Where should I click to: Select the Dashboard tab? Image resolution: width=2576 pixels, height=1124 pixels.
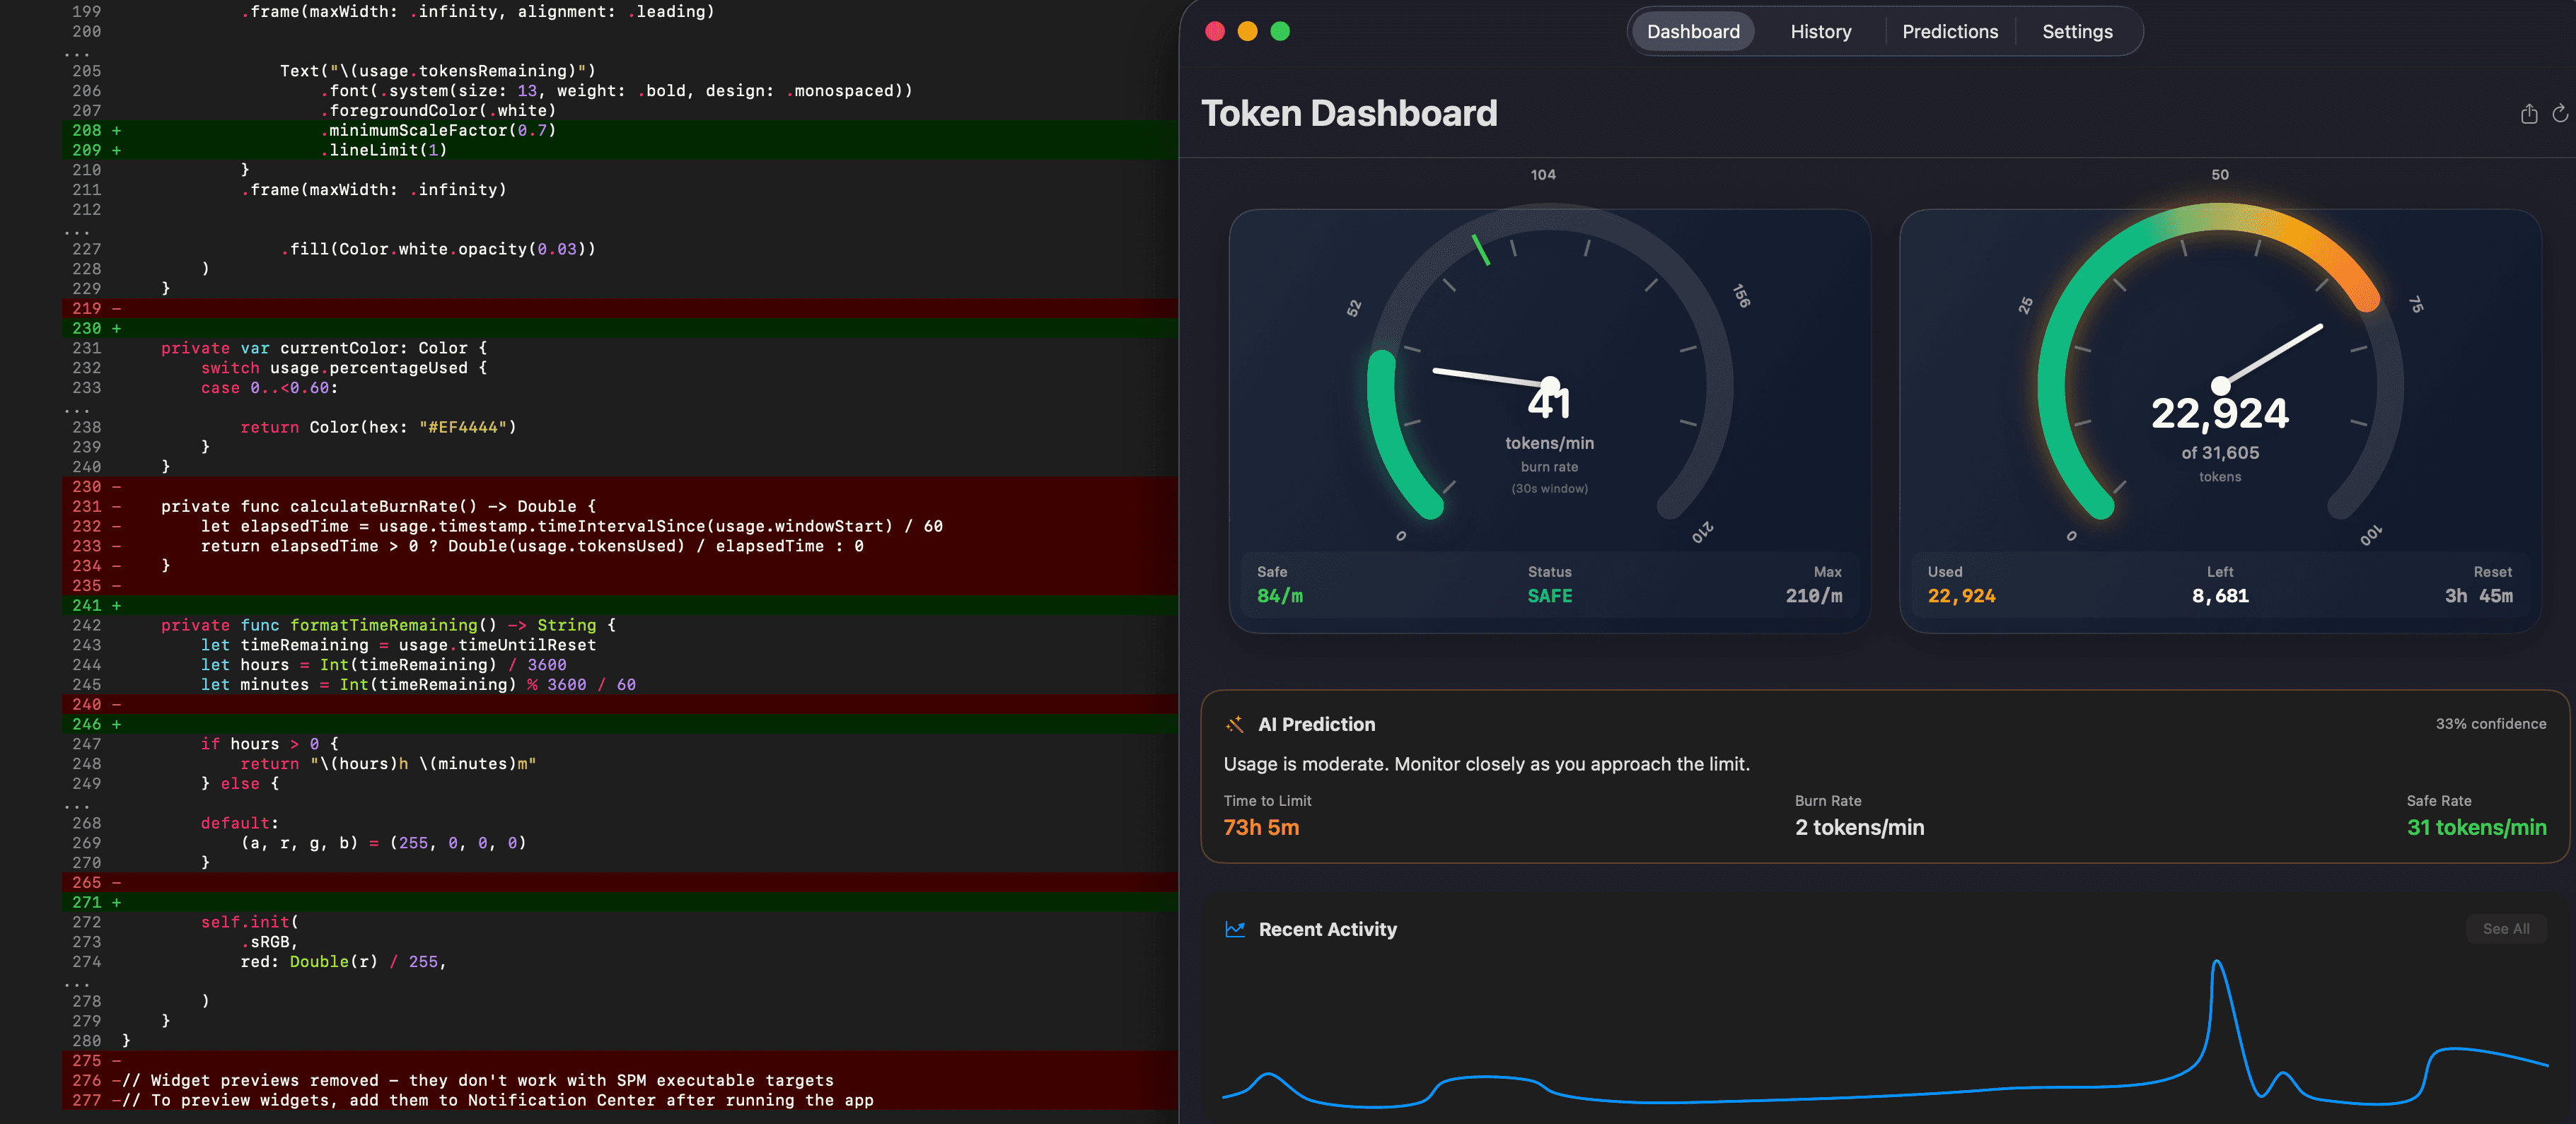[x=1693, y=31]
